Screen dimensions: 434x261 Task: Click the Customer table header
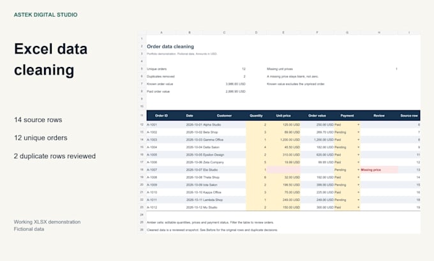[224, 116]
